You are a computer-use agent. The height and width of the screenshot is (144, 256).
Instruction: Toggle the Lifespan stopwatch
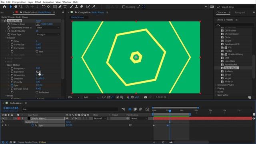[x=12, y=89]
